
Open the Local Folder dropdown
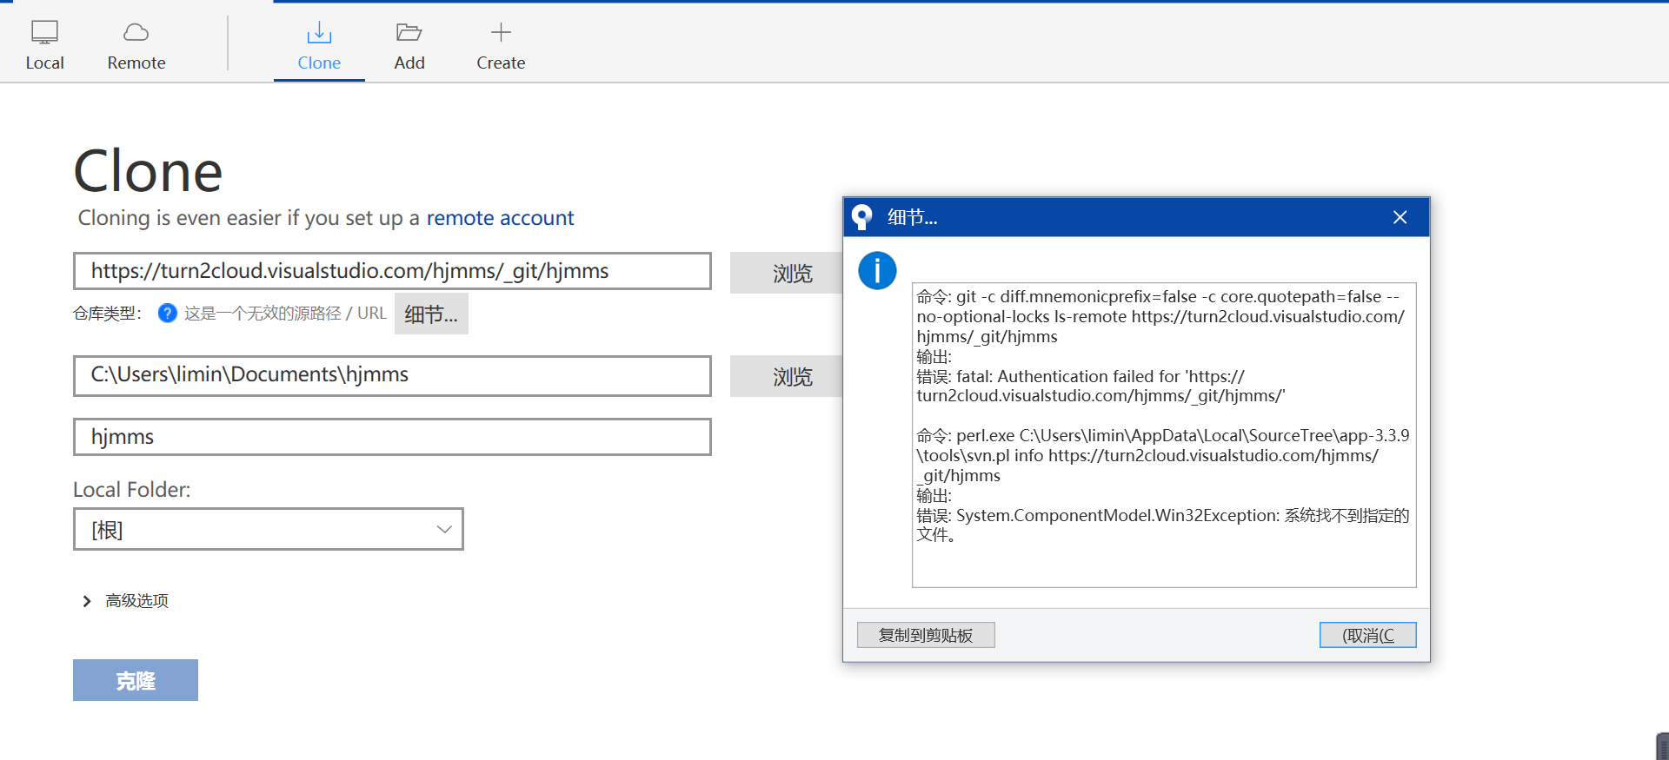tap(443, 529)
